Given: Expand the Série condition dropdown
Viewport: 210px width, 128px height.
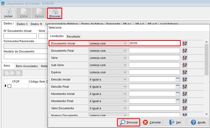Looking at the screenshot, I should pos(125,58).
